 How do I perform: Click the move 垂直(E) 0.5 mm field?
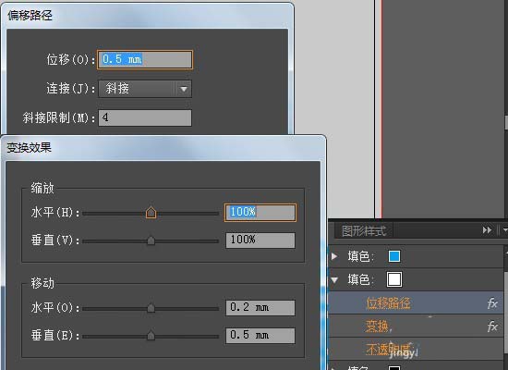[x=260, y=335]
